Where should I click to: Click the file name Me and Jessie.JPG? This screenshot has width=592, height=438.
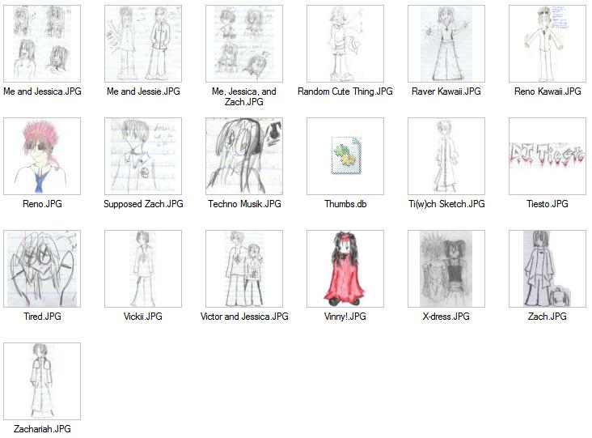(x=143, y=91)
